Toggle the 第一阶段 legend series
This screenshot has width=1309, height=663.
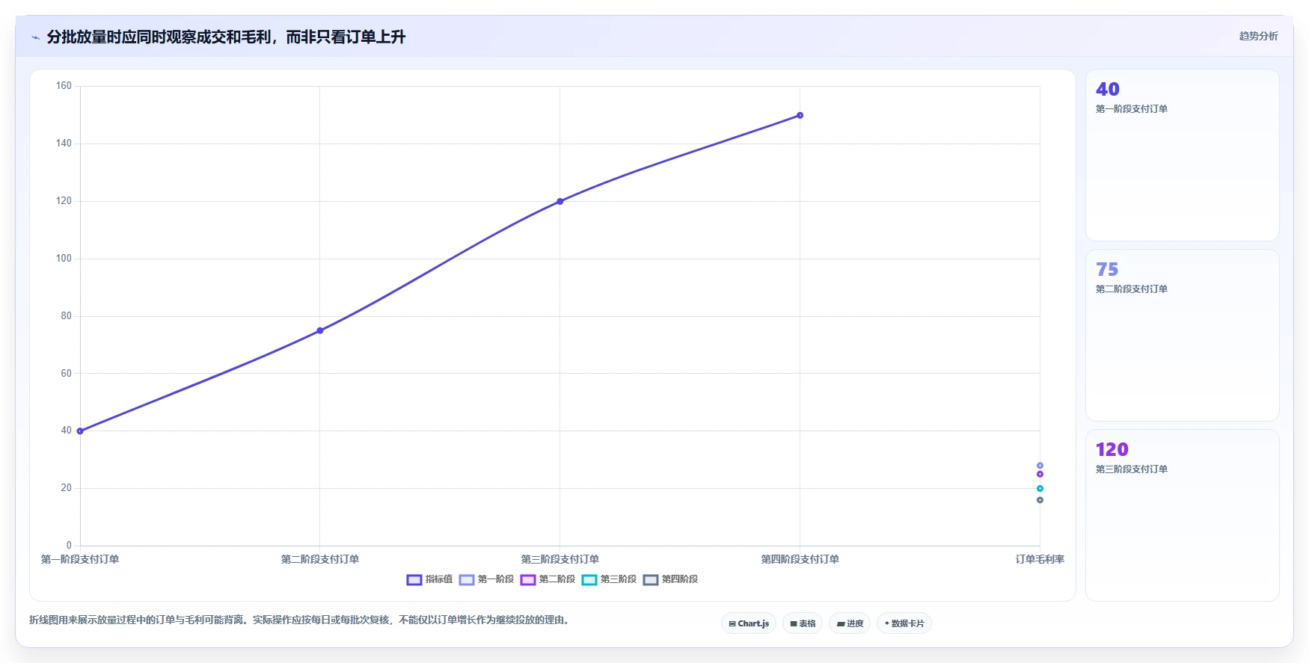pyautogui.click(x=486, y=579)
